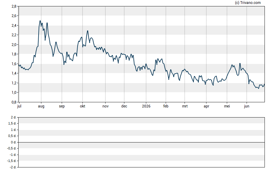Viewport: 270px width, 172px height.
Task: Click the '1 d.' lower chart axis label
Action: (13, 130)
